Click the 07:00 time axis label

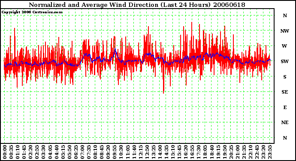click(x=82, y=152)
